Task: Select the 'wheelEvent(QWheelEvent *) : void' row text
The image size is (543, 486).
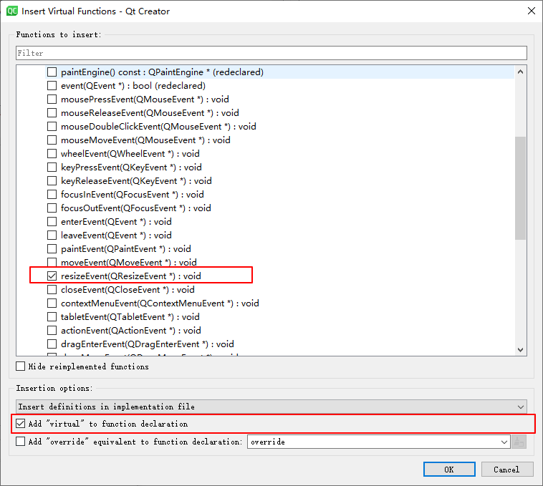Action: click(130, 154)
